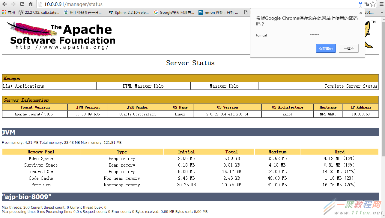
Task: Open the nmon performance bookmark
Action: click(x=218, y=12)
